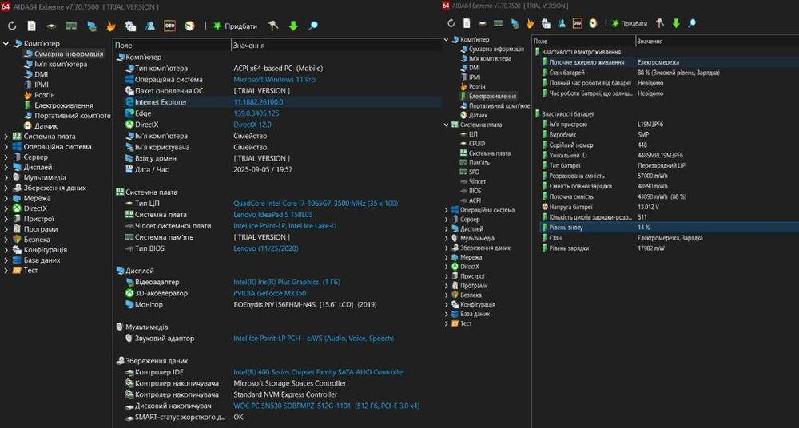Viewport: 799px width, 428px height.
Task: Collapse Системна плата in right window tree
Action: [447, 125]
